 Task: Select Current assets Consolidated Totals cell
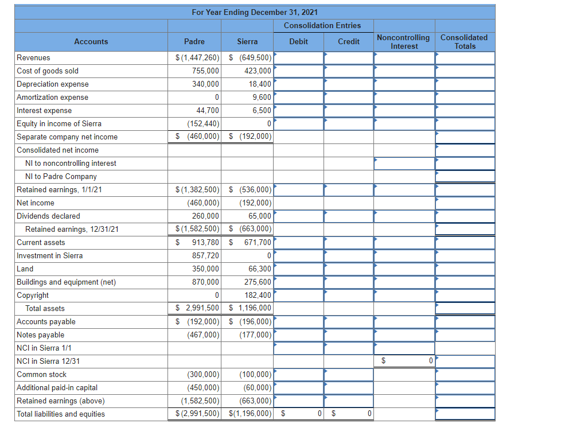[x=465, y=243]
